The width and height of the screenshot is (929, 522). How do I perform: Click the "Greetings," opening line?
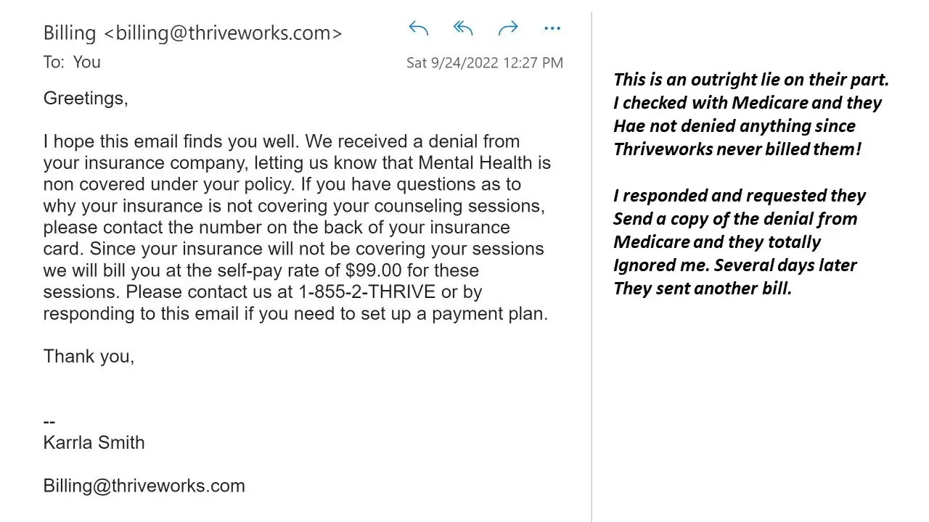[86, 99]
